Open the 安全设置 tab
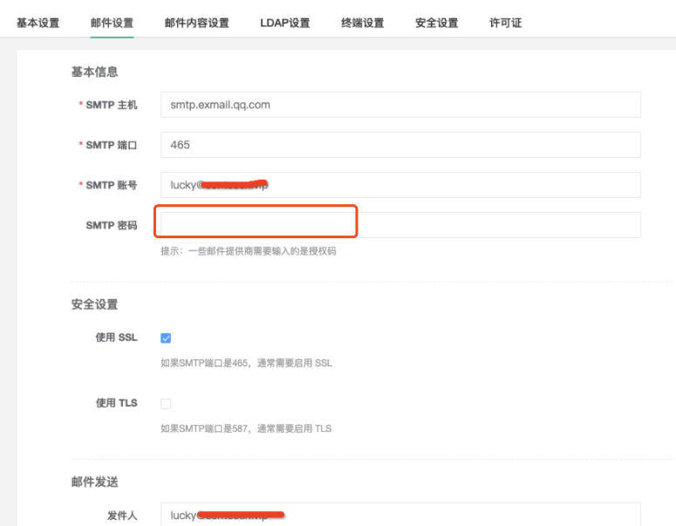Image resolution: width=676 pixels, height=526 pixels. click(x=437, y=23)
